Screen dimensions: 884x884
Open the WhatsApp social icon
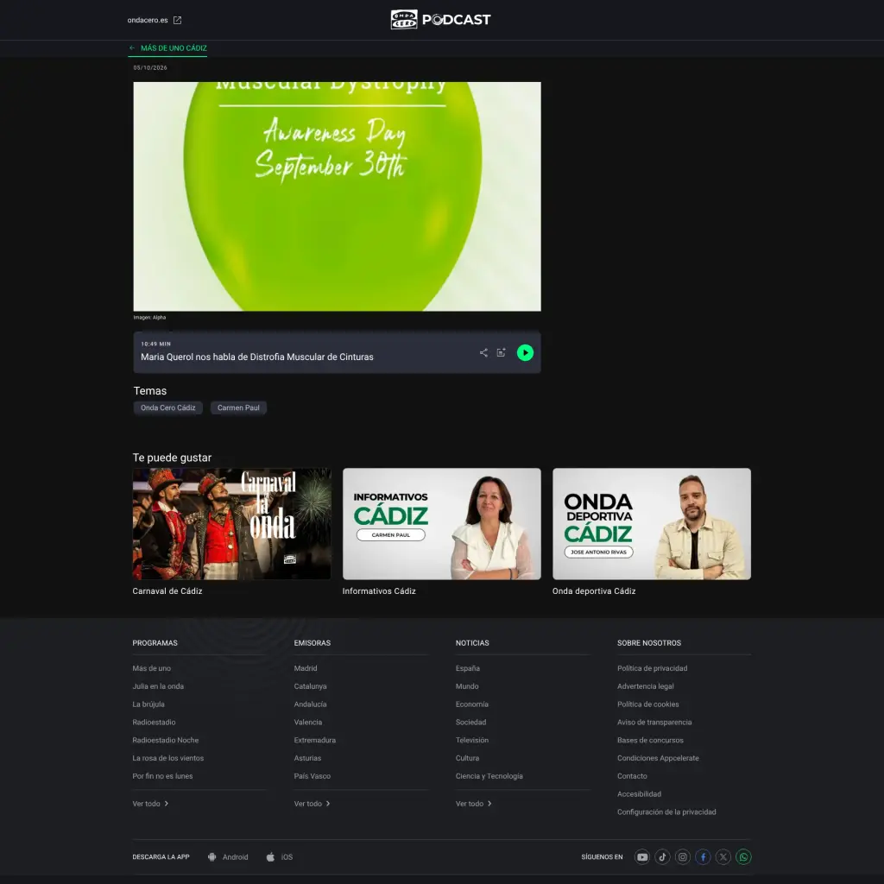pyautogui.click(x=743, y=857)
